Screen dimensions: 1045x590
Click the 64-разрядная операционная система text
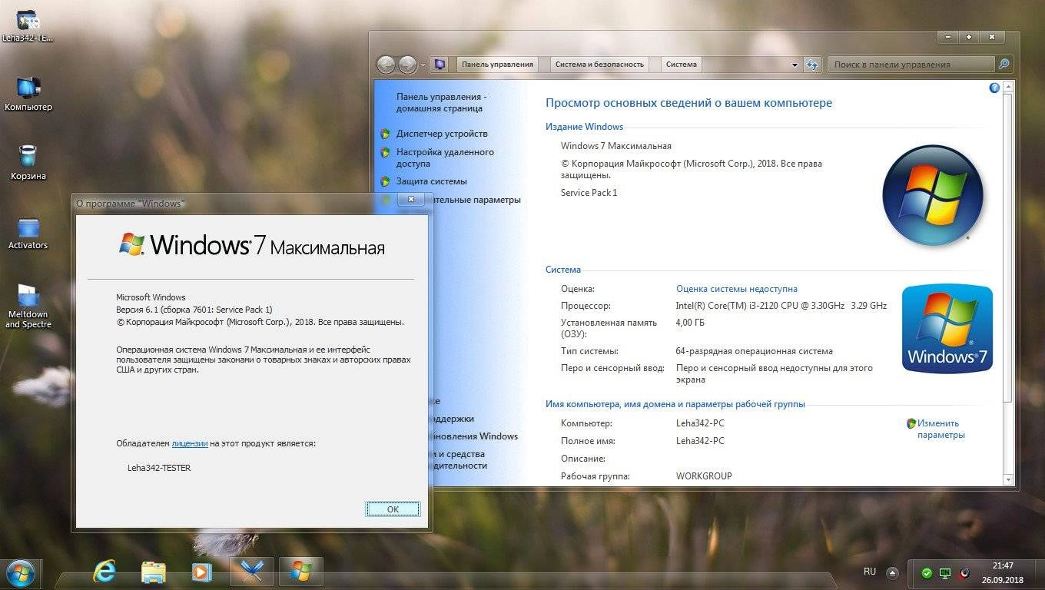pos(755,351)
